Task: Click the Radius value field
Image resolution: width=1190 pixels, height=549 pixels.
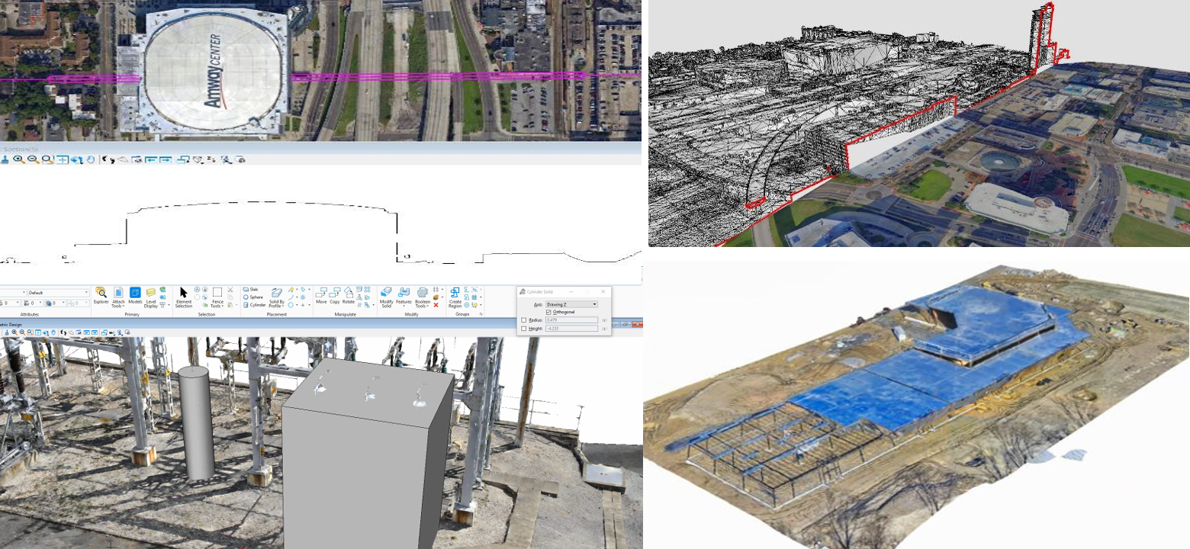Action: (x=571, y=320)
